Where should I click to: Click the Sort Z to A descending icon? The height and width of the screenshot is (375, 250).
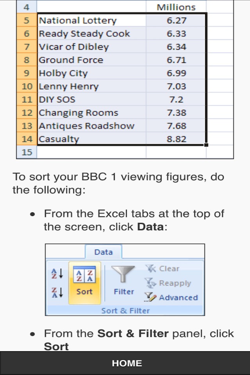[x=57, y=293]
